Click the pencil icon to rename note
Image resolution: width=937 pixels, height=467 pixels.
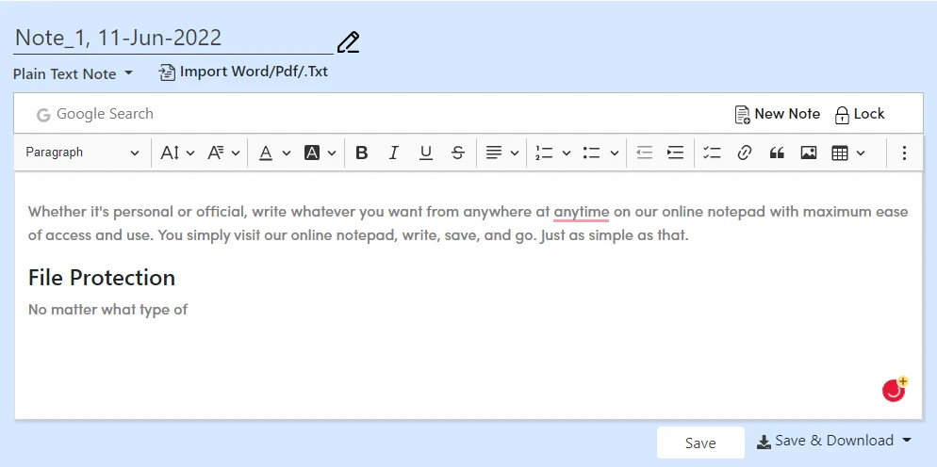point(348,42)
